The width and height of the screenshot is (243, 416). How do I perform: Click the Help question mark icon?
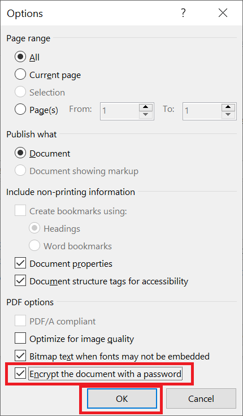point(183,13)
